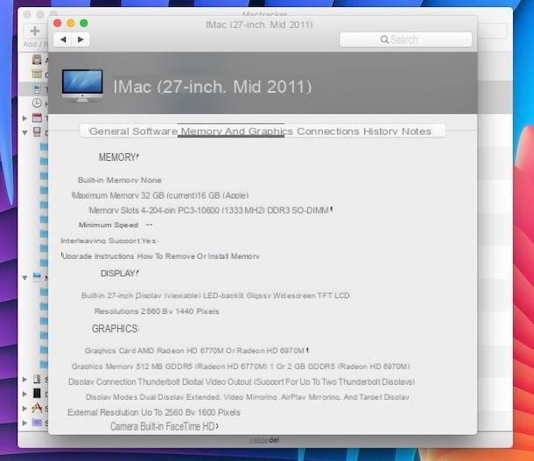Viewport: 534px width, 461px height.
Task: Click Camera Built-in FaceTime HD row
Action: pyautogui.click(x=163, y=426)
